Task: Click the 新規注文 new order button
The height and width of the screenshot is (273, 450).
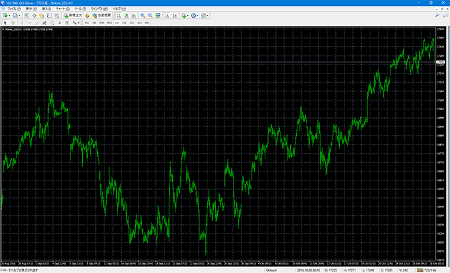Action: [72, 14]
